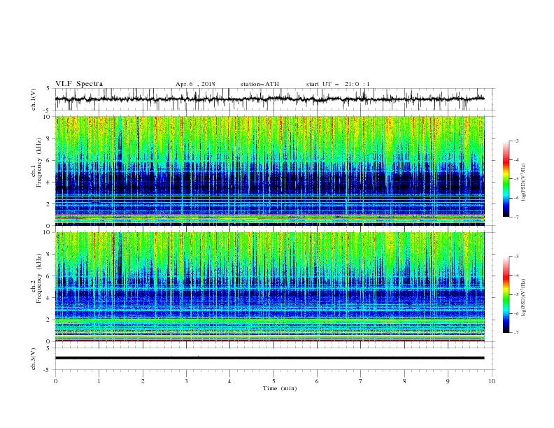
Task: Click inside the ch.1 spectrogram panel
Action: (x=269, y=171)
